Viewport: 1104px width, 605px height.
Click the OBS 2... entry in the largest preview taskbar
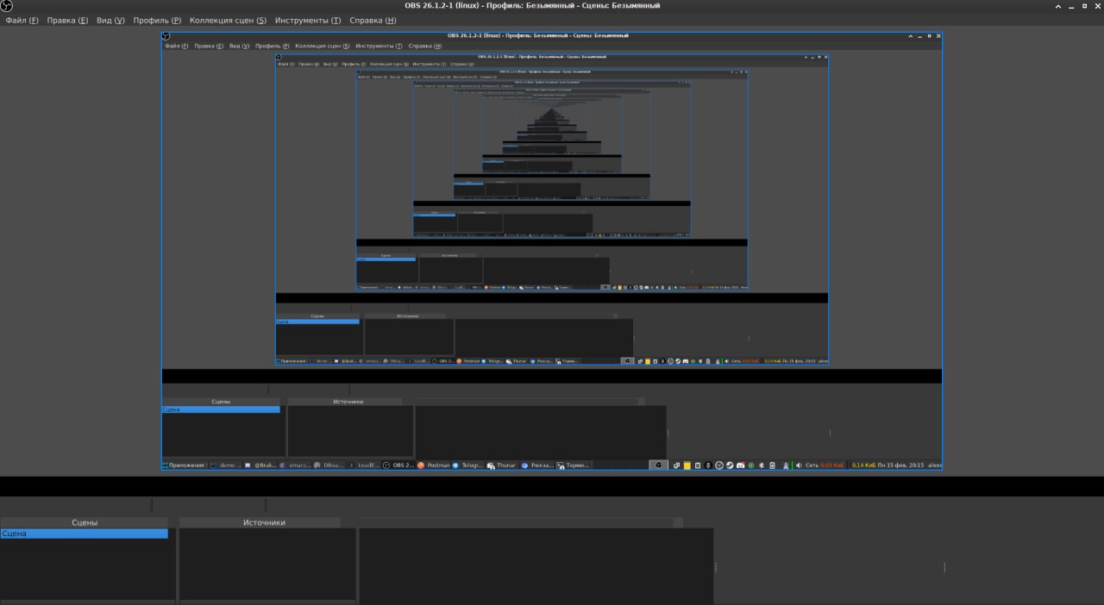click(398, 465)
